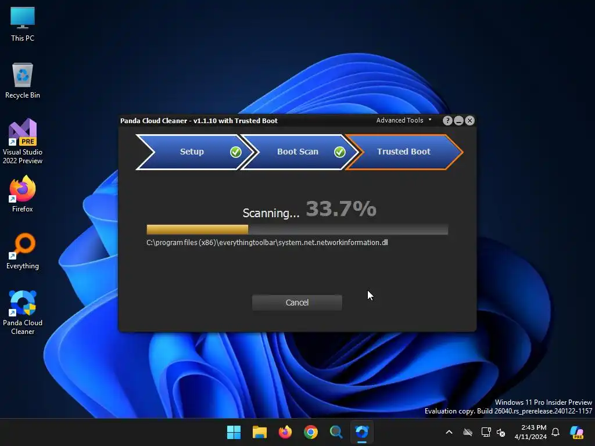Select the Everything desktop shortcut
The height and width of the screenshot is (446, 595).
tap(23, 251)
